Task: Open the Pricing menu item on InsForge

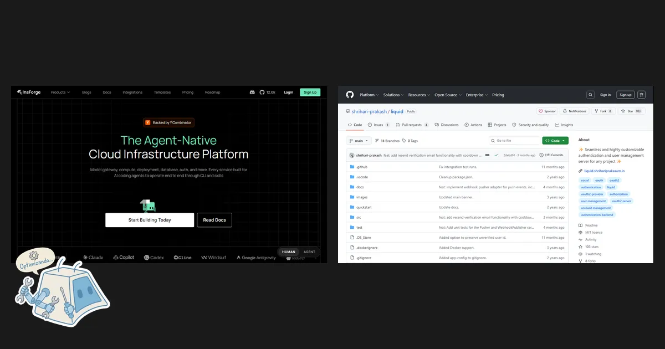Action: [188, 93]
